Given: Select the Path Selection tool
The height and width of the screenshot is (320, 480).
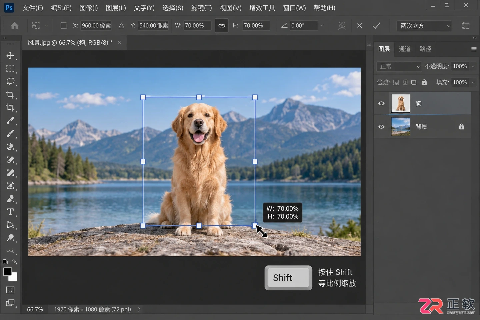Looking at the screenshot, I should coord(10,225).
